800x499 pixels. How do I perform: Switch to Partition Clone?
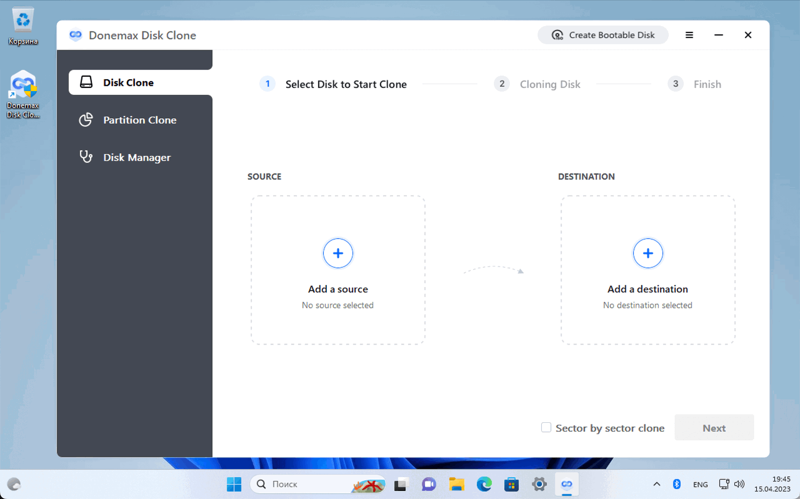(x=140, y=120)
